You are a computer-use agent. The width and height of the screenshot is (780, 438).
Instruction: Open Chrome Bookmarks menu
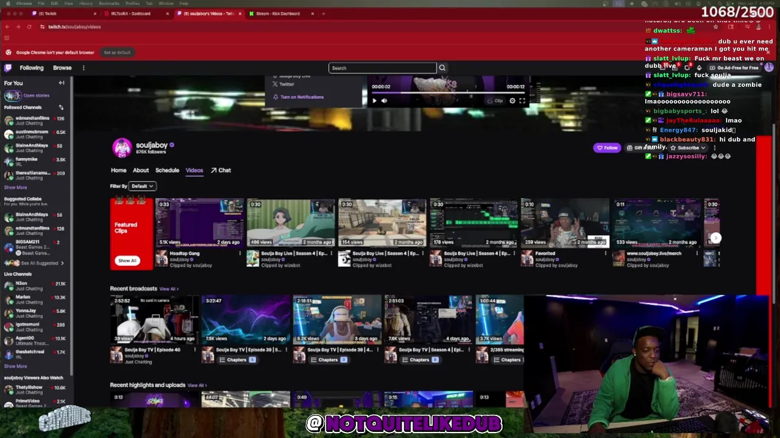coord(109,3)
